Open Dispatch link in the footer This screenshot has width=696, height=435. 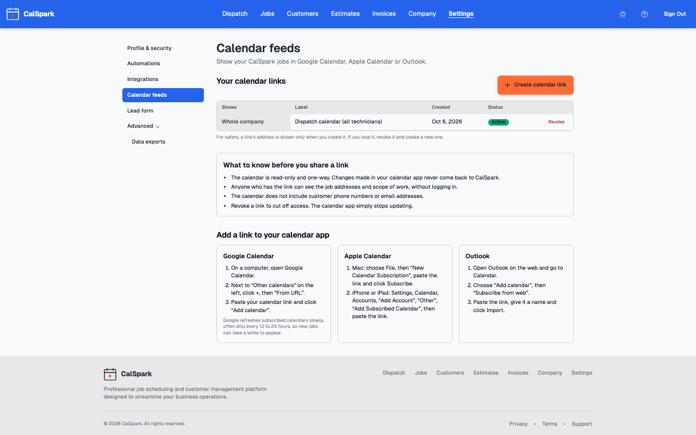click(x=394, y=373)
